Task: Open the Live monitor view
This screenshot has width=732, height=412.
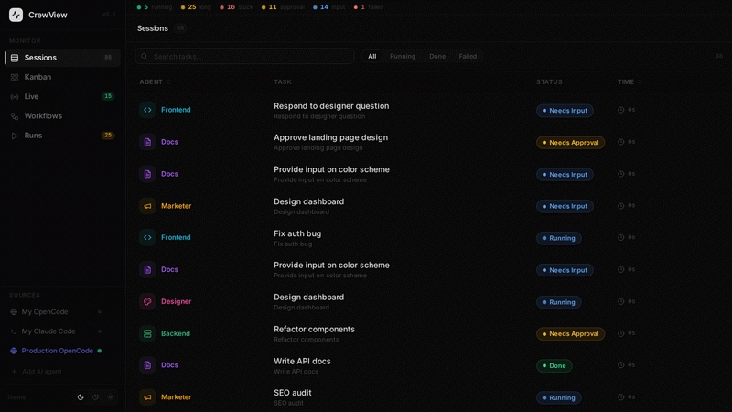Action: pos(62,97)
